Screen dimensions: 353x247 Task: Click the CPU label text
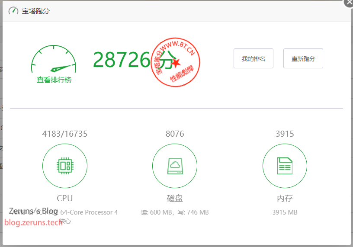64,198
